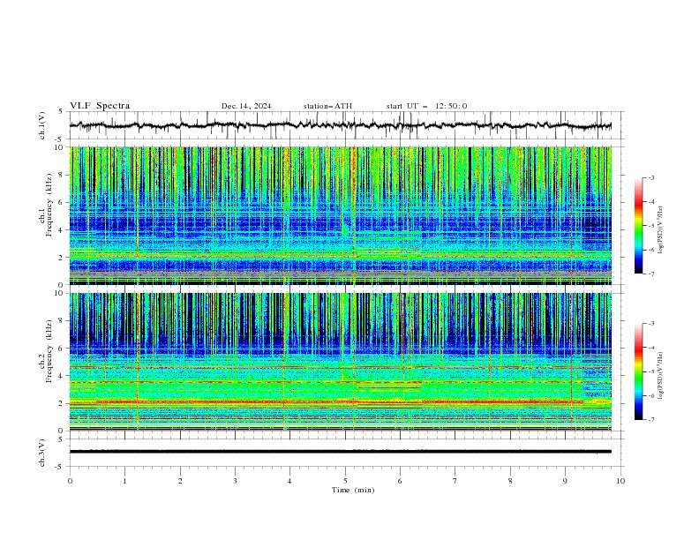The image size is (699, 540).
Task: Click inside the ch.2 spectrogram panel
Action: click(x=341, y=362)
